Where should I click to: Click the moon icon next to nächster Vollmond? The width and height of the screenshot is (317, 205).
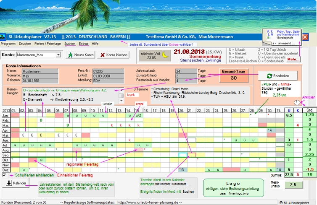(165, 55)
